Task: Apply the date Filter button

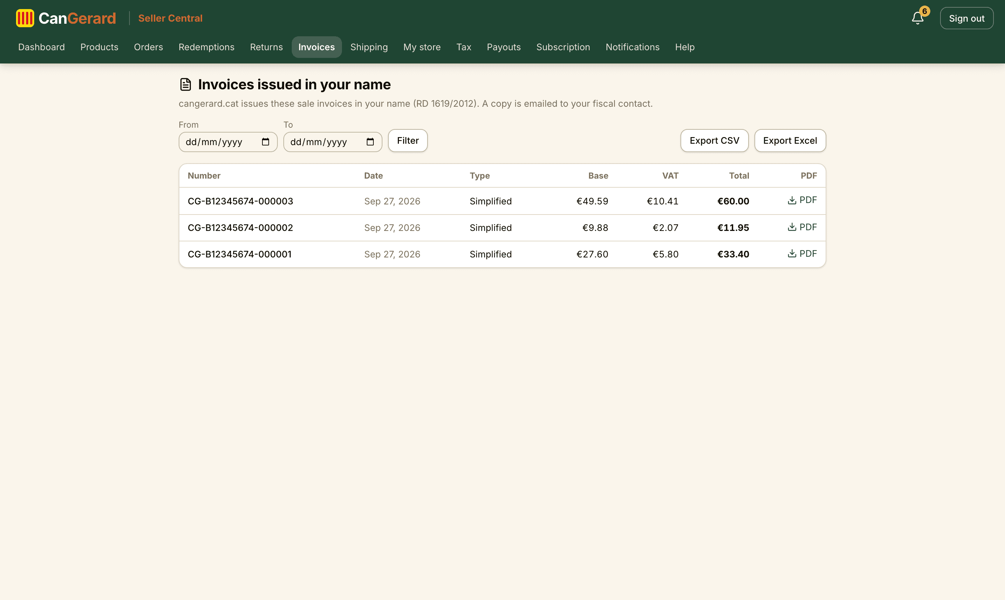Action: pyautogui.click(x=408, y=141)
